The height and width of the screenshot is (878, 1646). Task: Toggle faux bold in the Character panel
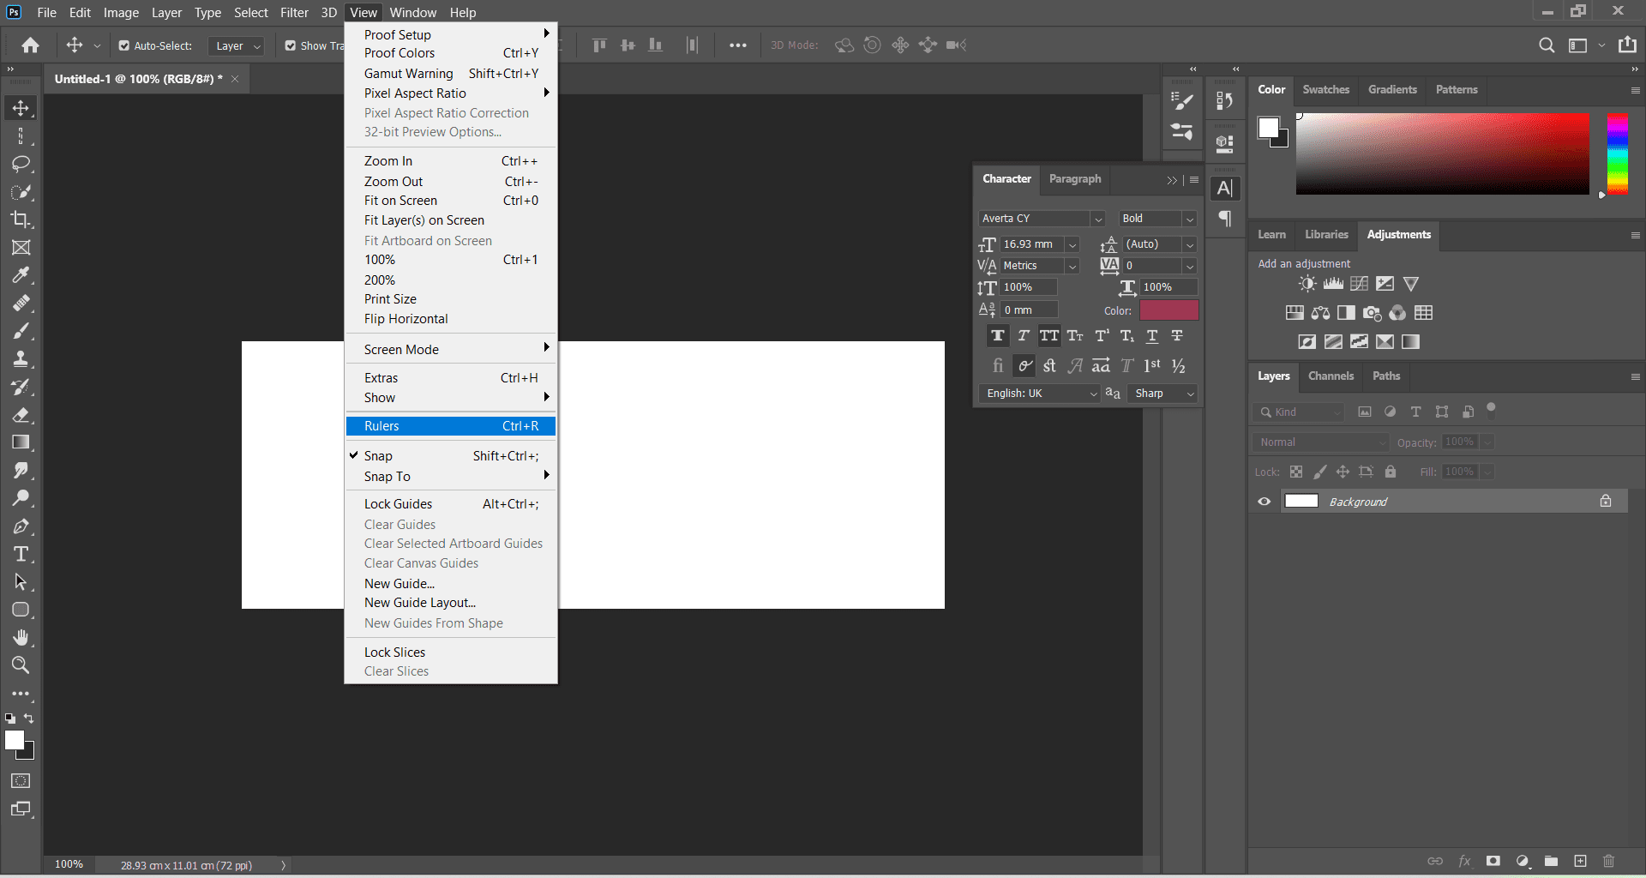997,336
